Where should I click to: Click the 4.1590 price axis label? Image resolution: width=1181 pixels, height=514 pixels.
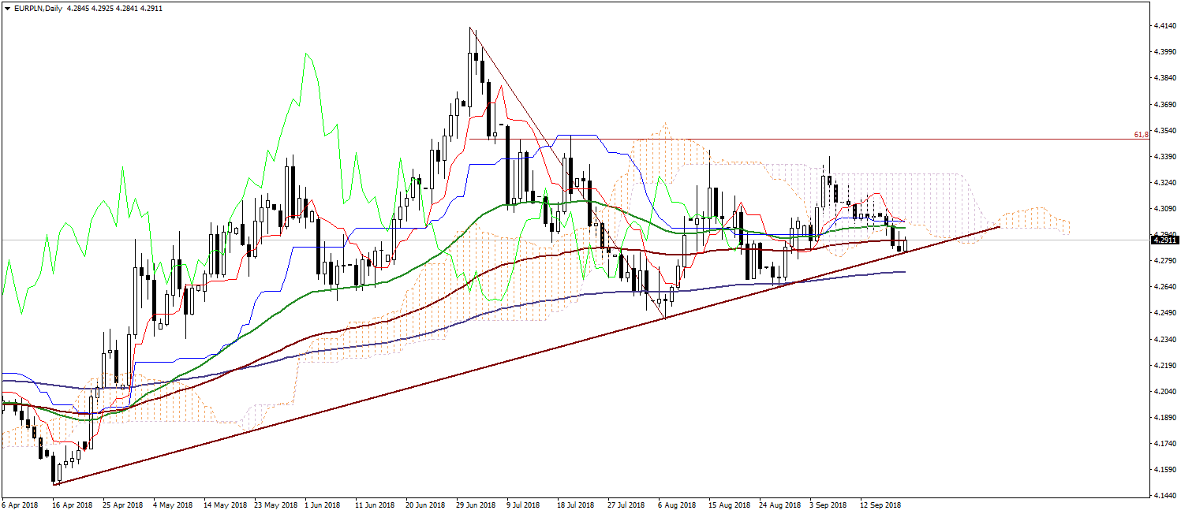[1164, 470]
